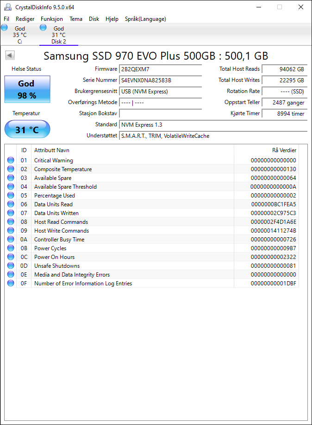The width and height of the screenshot is (312, 425).
Task: Open the Rediger menu
Action: click(x=25, y=19)
